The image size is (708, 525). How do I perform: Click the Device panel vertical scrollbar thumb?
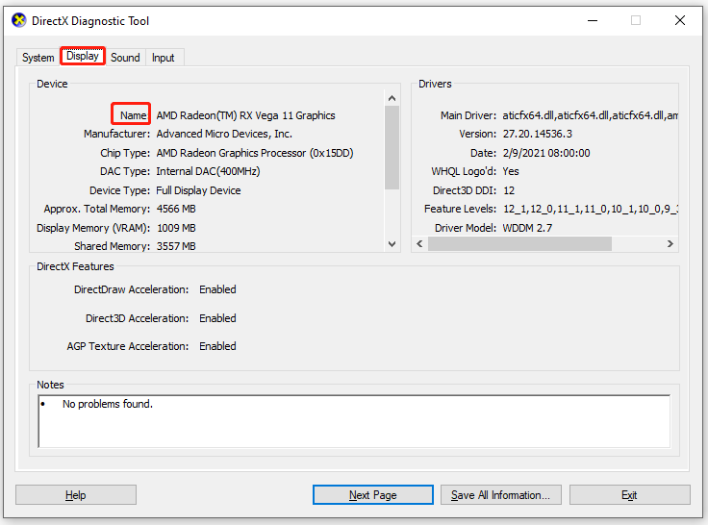pyautogui.click(x=392, y=148)
